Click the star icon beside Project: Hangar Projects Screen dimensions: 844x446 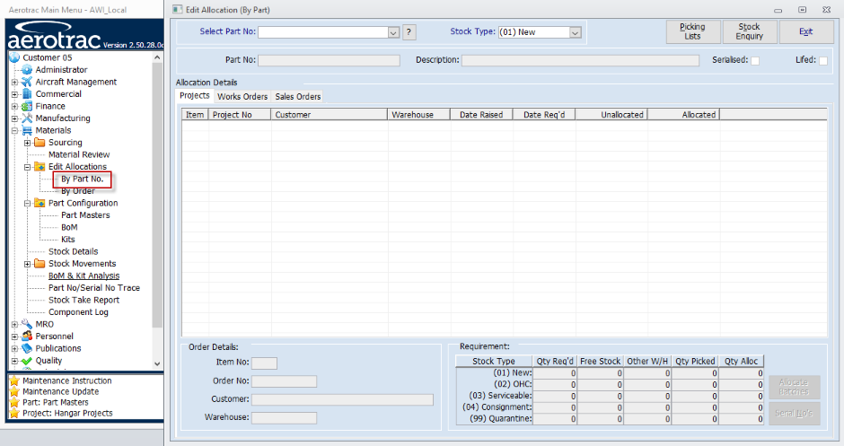coord(14,413)
